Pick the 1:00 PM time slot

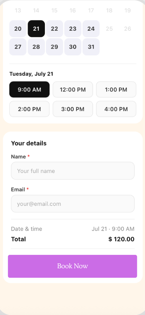[x=116, y=89]
